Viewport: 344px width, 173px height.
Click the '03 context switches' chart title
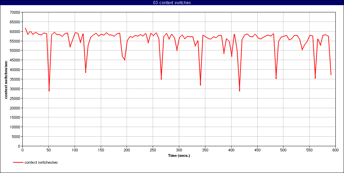point(172,3)
